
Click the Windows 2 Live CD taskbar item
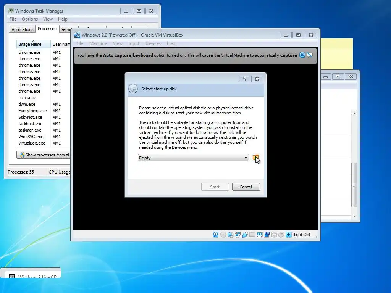pyautogui.click(x=31, y=273)
